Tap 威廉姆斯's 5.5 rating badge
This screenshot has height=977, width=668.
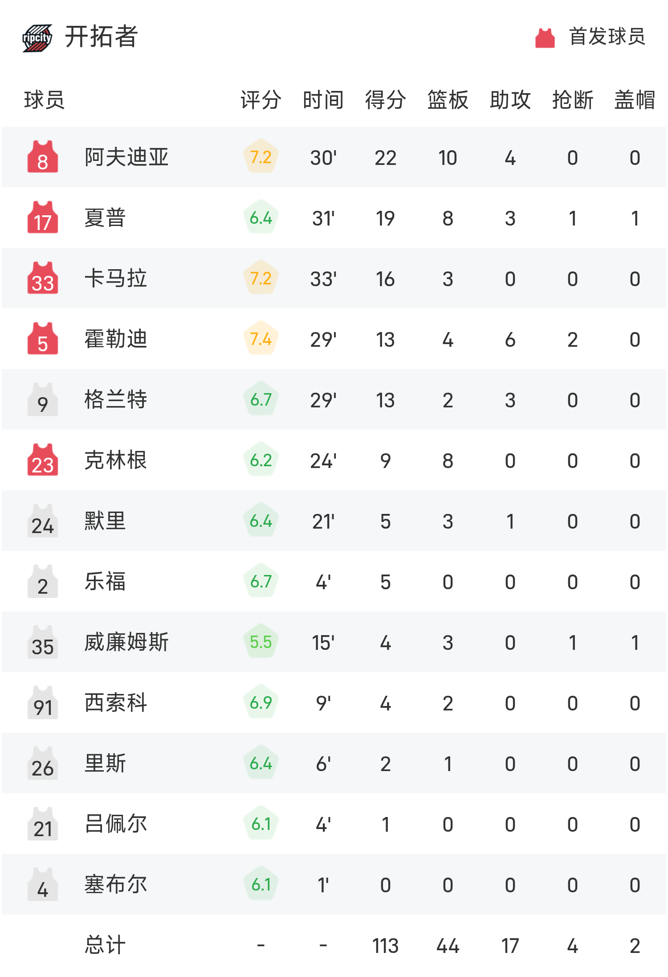click(x=261, y=642)
